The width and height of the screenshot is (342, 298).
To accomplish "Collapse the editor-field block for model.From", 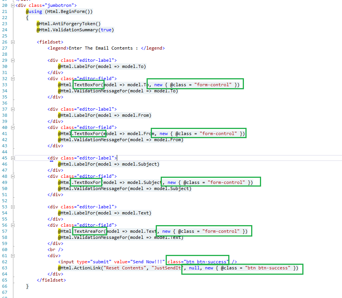I will (13, 127).
